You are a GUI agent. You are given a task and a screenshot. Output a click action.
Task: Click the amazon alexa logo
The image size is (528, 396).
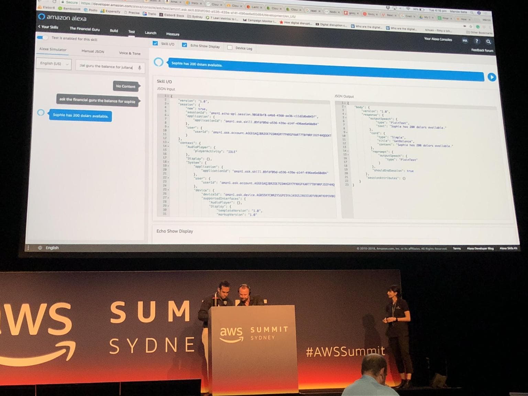click(x=62, y=17)
